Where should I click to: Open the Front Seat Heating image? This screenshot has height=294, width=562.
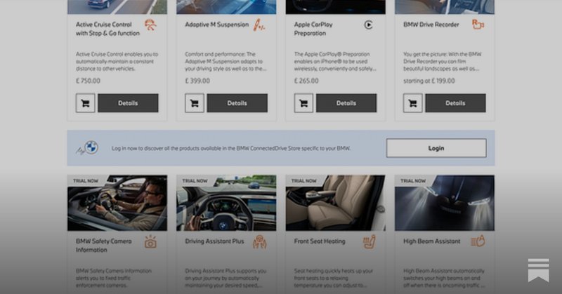pos(336,203)
